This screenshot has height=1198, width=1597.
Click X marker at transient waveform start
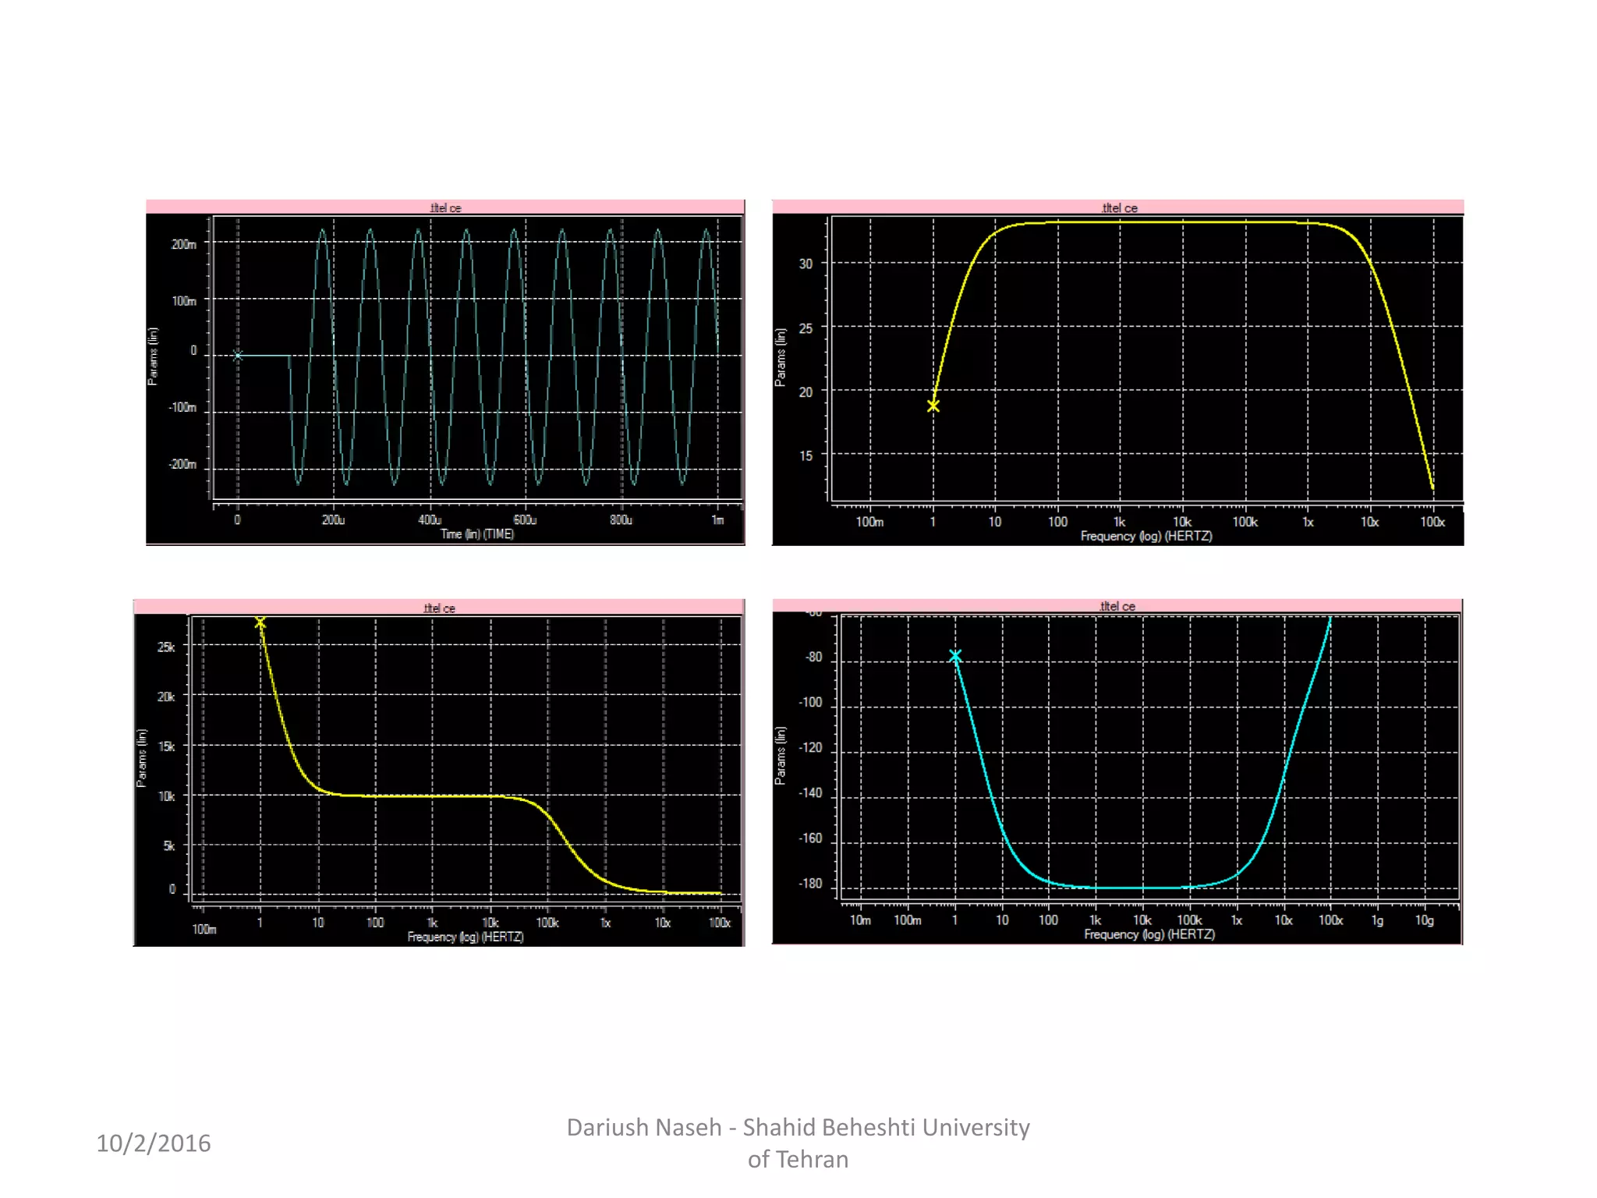[238, 356]
